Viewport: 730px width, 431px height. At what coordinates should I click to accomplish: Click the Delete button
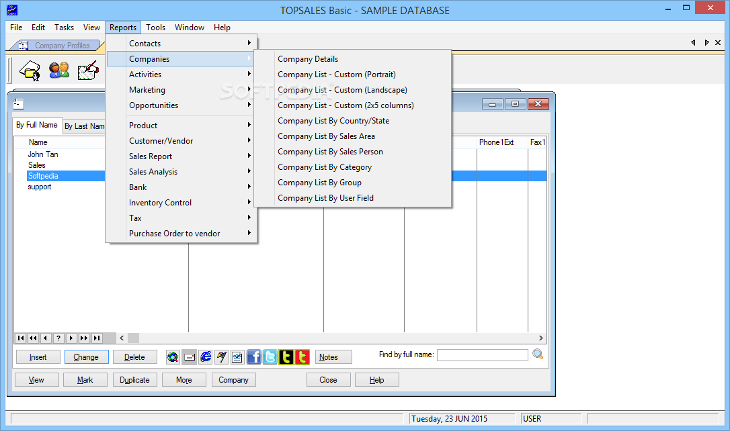click(x=134, y=357)
